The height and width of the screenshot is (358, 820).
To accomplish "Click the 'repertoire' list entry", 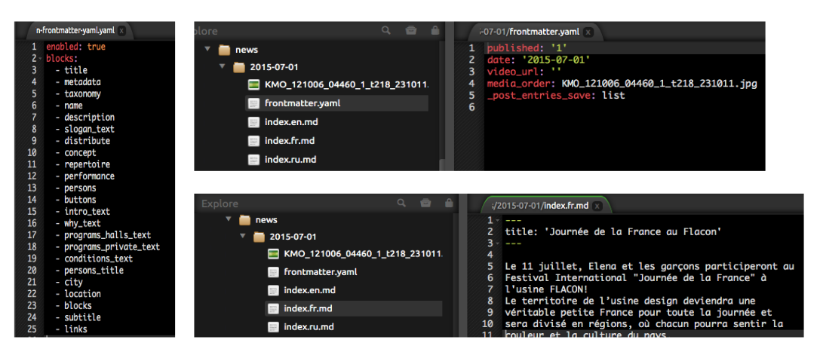I will [x=87, y=164].
